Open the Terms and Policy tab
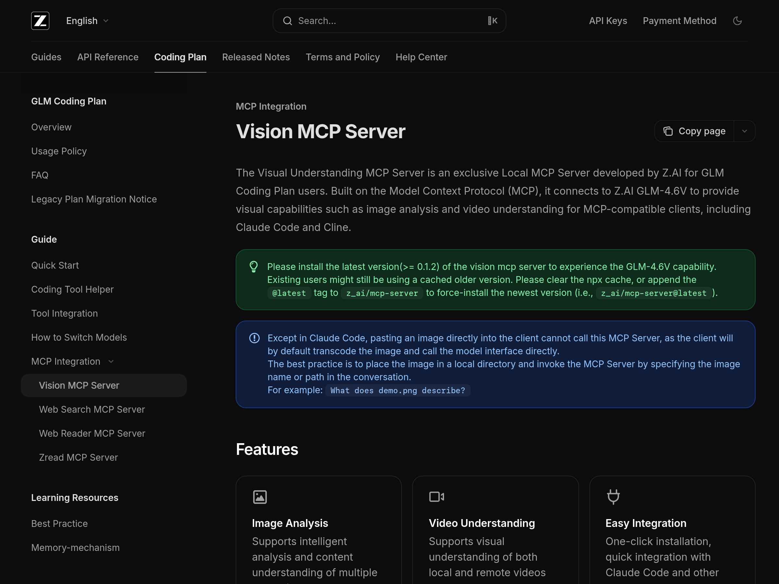The image size is (779, 584). pyautogui.click(x=343, y=57)
